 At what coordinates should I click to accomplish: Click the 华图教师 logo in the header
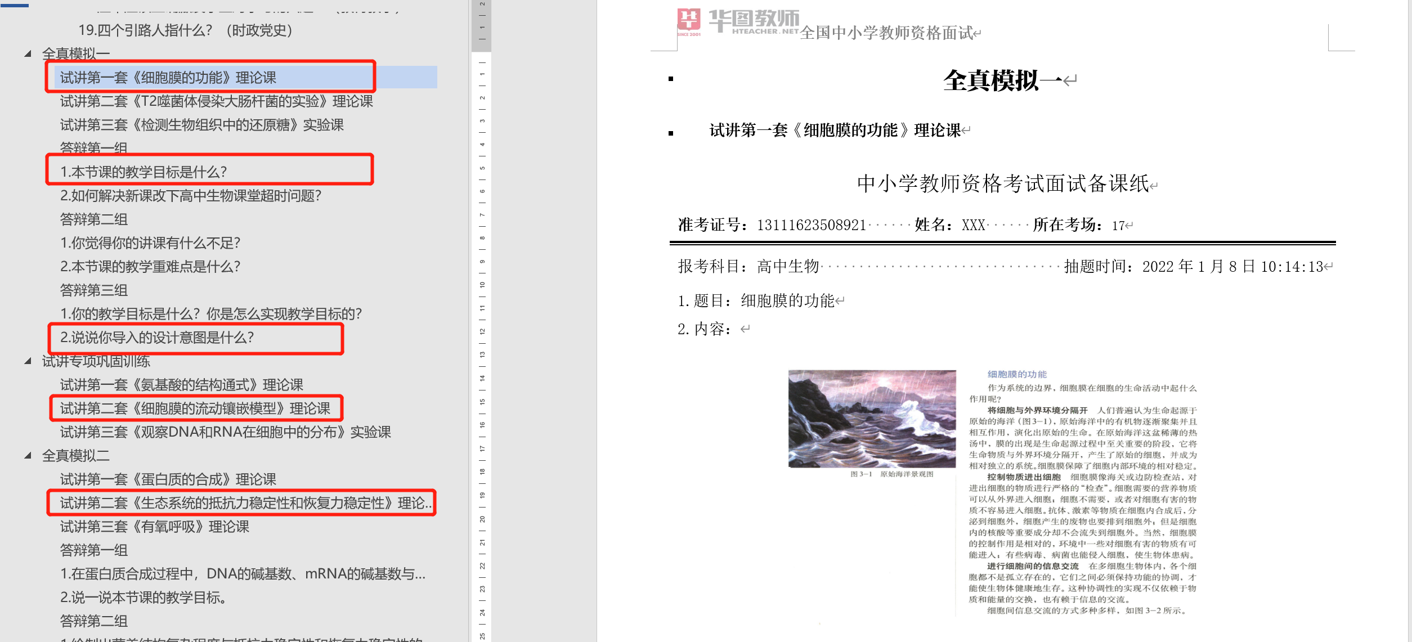pyautogui.click(x=737, y=23)
